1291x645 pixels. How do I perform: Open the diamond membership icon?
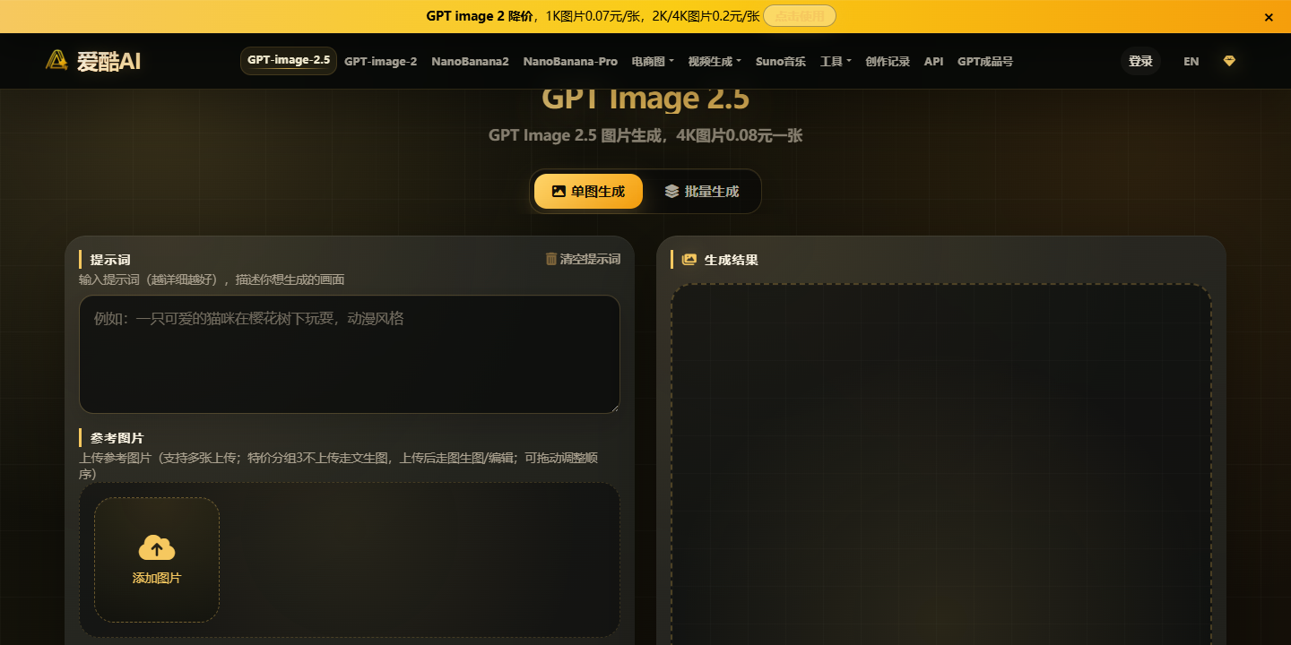tap(1229, 61)
